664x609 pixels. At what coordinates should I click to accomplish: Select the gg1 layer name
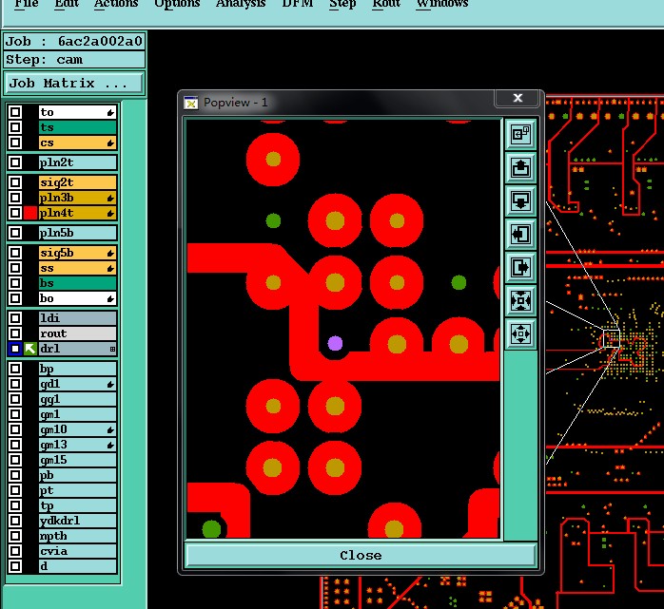click(77, 399)
